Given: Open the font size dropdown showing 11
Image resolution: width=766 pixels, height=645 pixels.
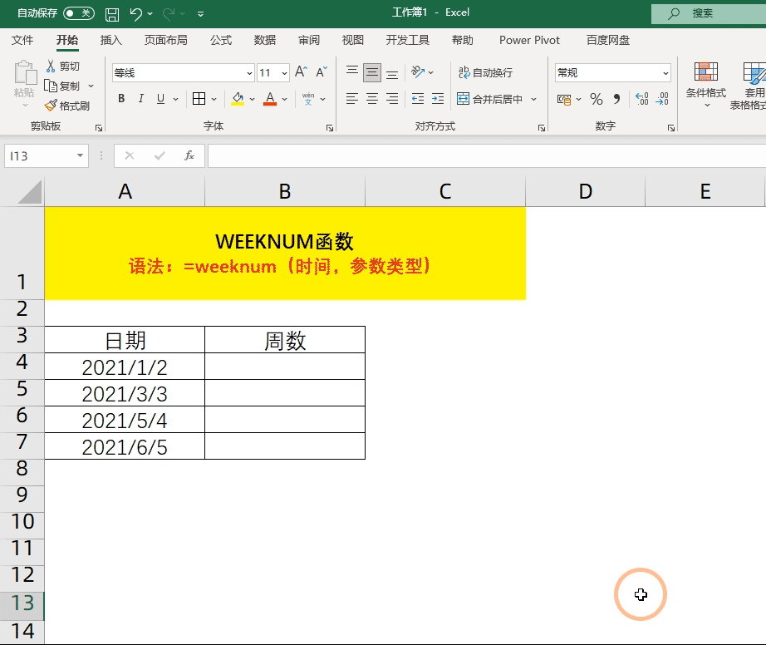Looking at the screenshot, I should pos(284,73).
